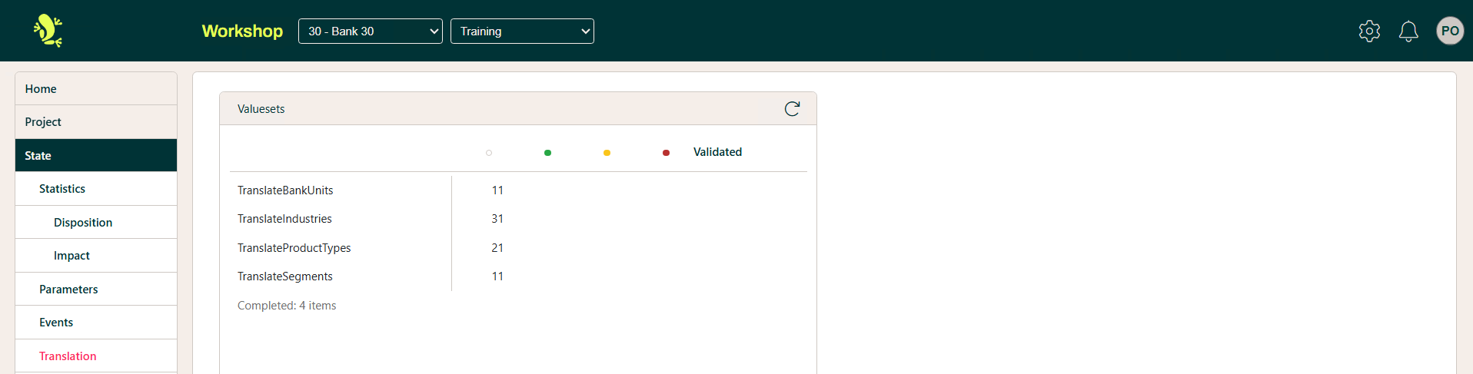Open the PO user profile avatar
Viewport: 1473px width, 374px height.
(x=1450, y=31)
